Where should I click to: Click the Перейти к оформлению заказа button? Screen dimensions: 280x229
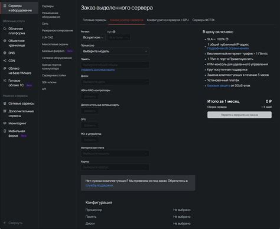pyautogui.click(x=239, y=115)
